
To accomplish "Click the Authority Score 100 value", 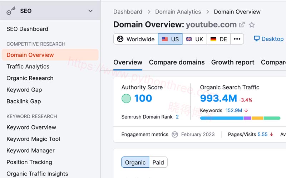I will click(143, 98).
